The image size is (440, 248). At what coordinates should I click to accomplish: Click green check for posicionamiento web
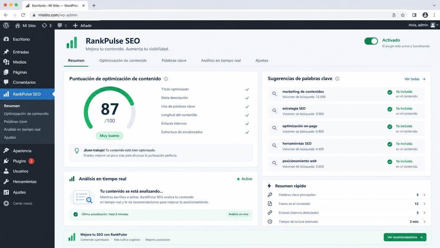[x=390, y=162]
